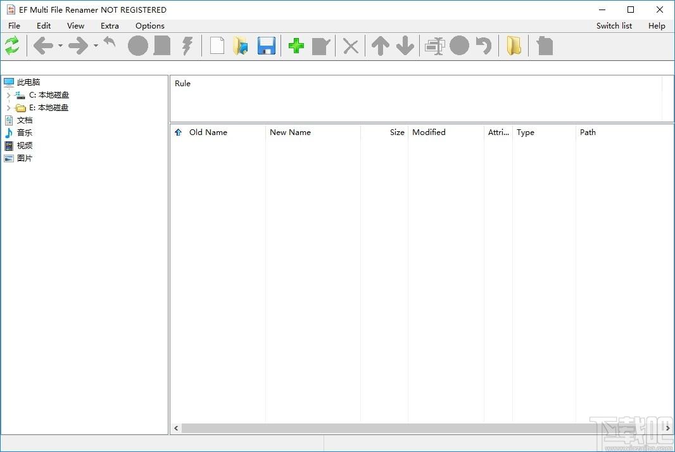Open the Options menu
Viewport: 675px width, 452px height.
150,26
